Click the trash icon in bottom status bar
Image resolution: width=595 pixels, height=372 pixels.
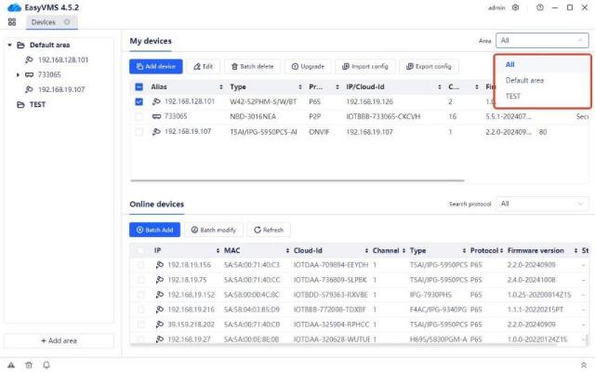click(x=29, y=365)
